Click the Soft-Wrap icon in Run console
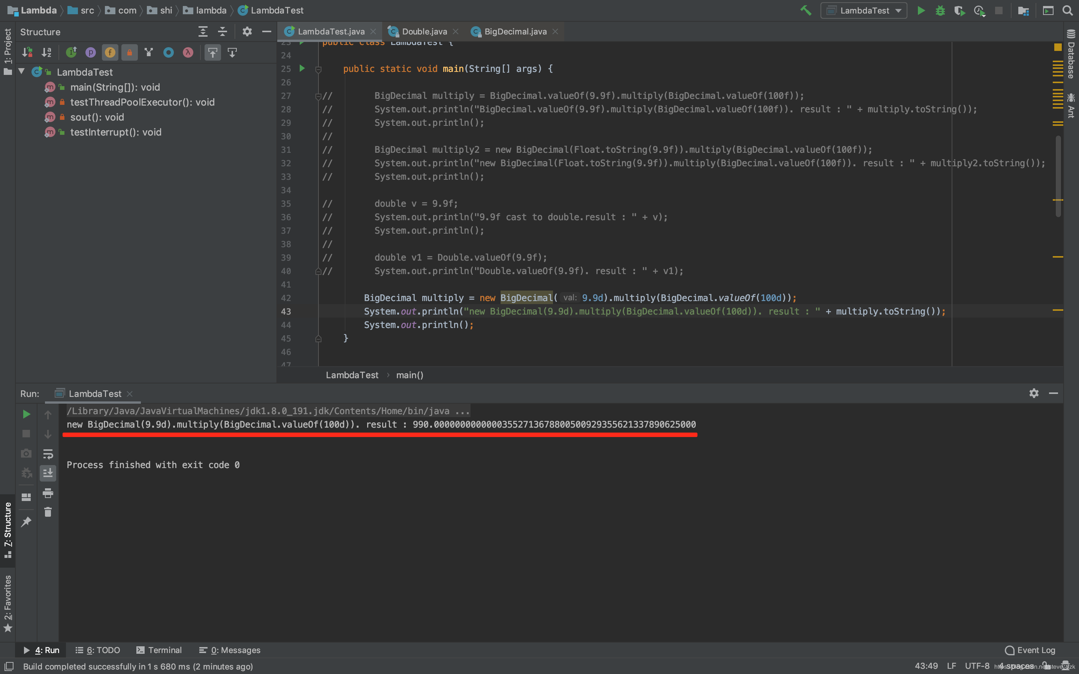Image resolution: width=1079 pixels, height=674 pixels. click(48, 454)
